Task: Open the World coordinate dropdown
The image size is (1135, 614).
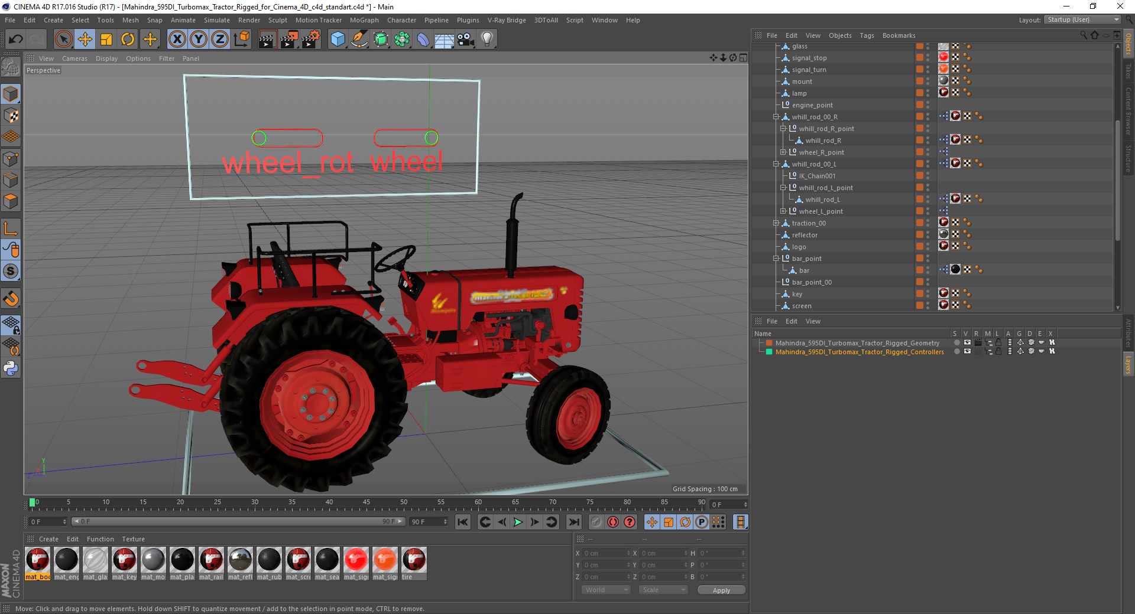Action: (x=606, y=590)
